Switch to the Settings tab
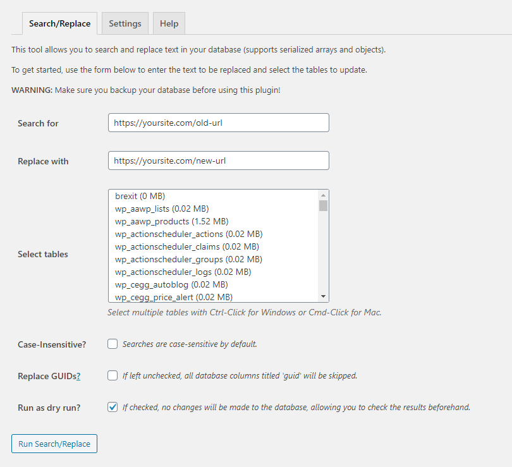The width and height of the screenshot is (512, 467). coord(125,23)
